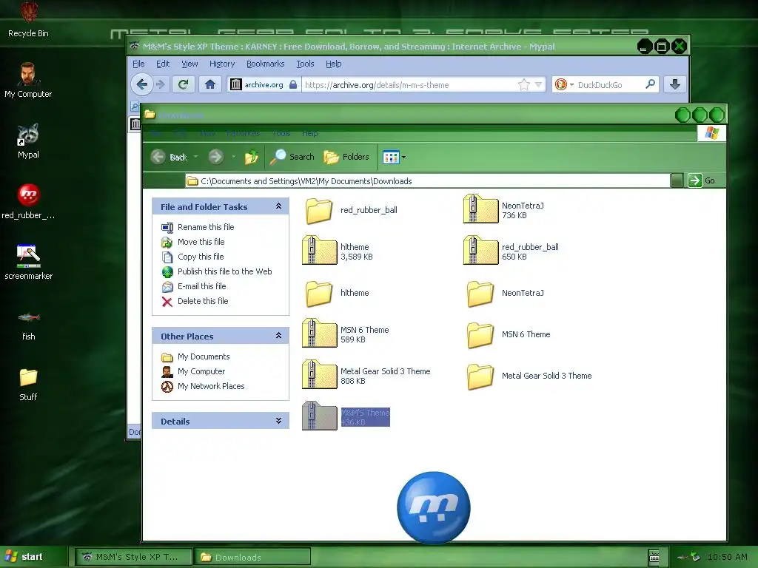
Task: Select the MSN 6 Theme 589 KB zip
Action: (346, 334)
